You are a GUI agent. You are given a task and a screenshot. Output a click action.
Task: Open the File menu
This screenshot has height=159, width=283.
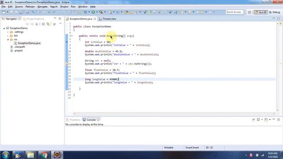(x=4, y=7)
